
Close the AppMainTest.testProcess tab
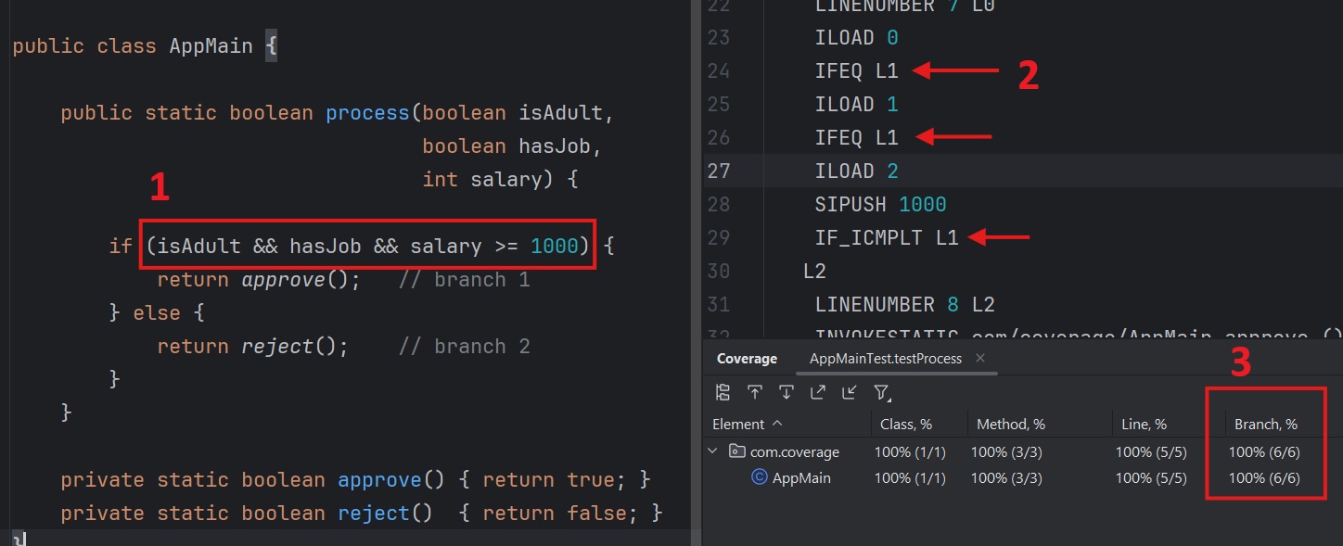980,359
